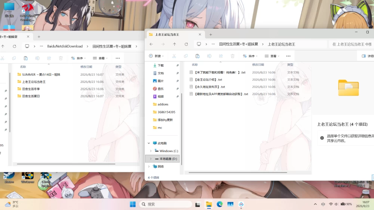The width and height of the screenshot is (374, 210).
Task: Click the Paste icon in right Explorer toolbar
Action: (x=197, y=56)
